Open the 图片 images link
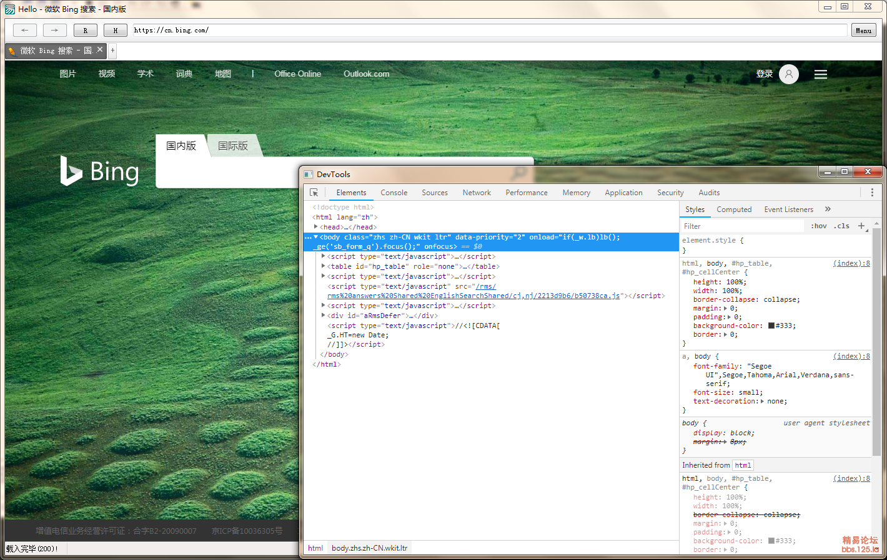The width and height of the screenshot is (887, 560). click(x=67, y=74)
